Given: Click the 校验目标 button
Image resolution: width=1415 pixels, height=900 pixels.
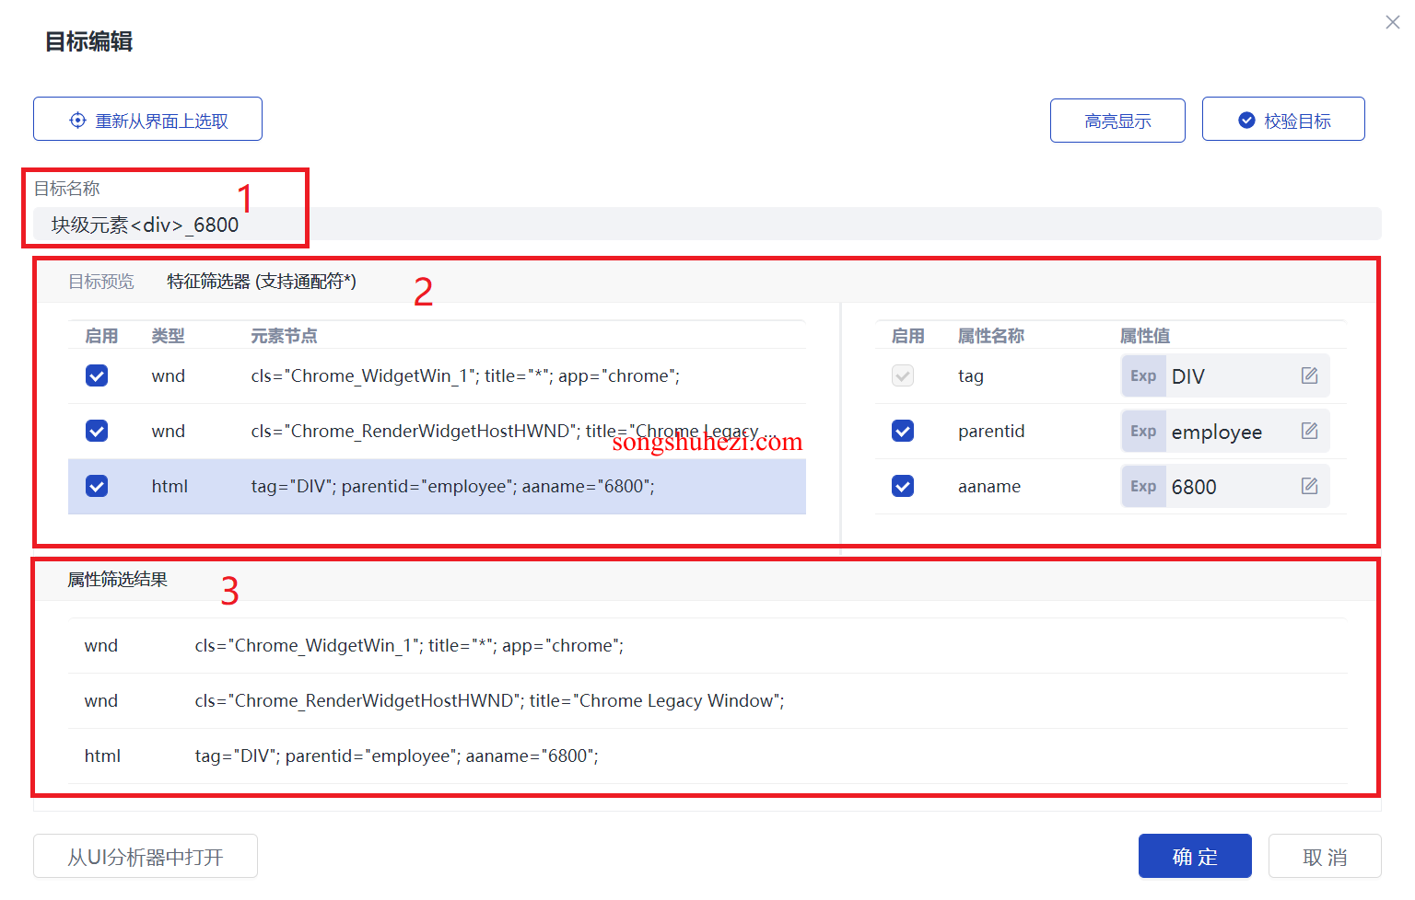Looking at the screenshot, I should tap(1283, 119).
